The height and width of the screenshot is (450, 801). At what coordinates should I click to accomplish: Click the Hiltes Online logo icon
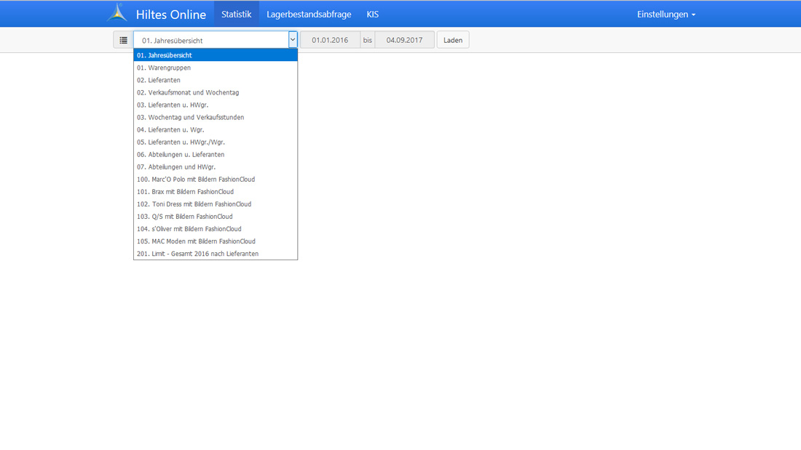tap(117, 13)
